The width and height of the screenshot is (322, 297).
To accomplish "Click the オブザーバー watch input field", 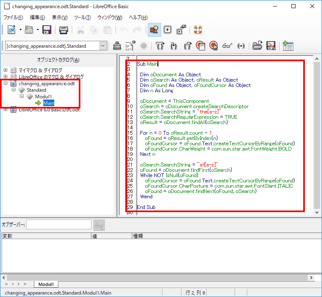I will coord(59,224).
